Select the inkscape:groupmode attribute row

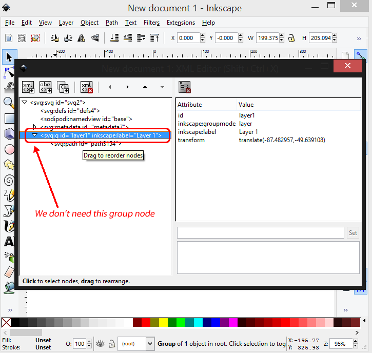click(268, 124)
